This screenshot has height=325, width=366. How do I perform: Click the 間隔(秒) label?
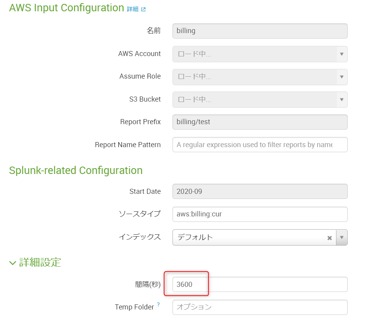[x=148, y=285]
